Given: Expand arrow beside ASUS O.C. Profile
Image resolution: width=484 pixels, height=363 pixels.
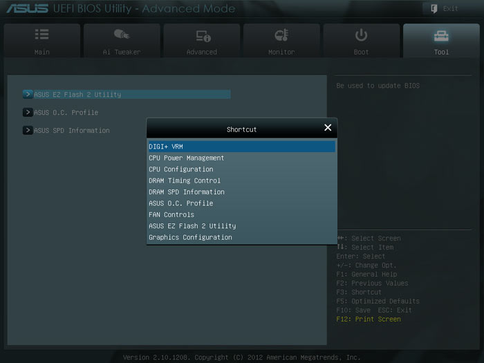Looking at the screenshot, I should (x=28, y=112).
